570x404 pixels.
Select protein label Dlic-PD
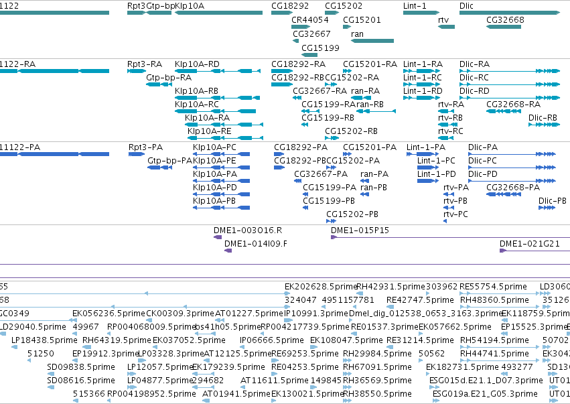pos(482,174)
